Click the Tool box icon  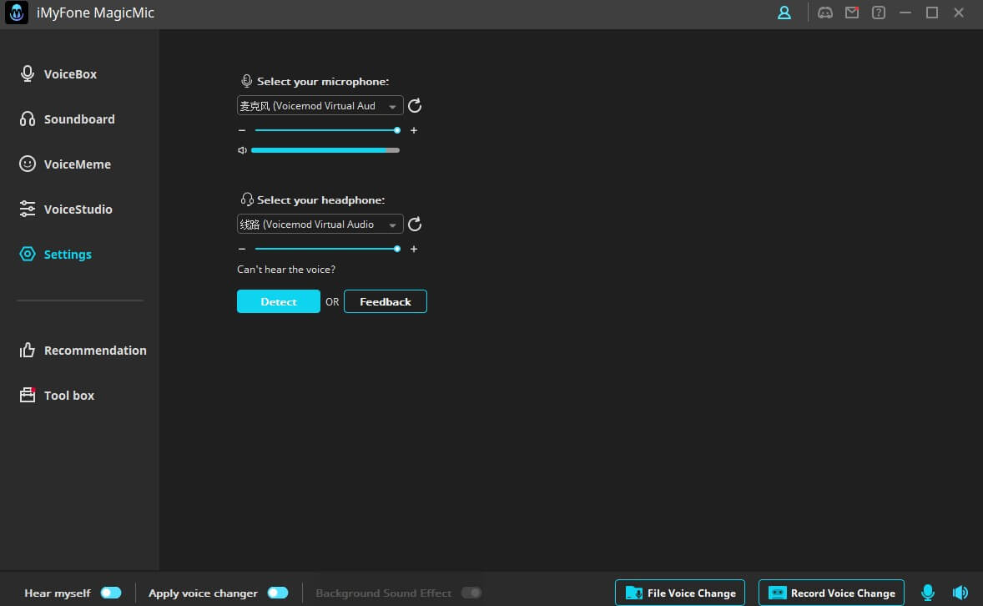coord(27,395)
